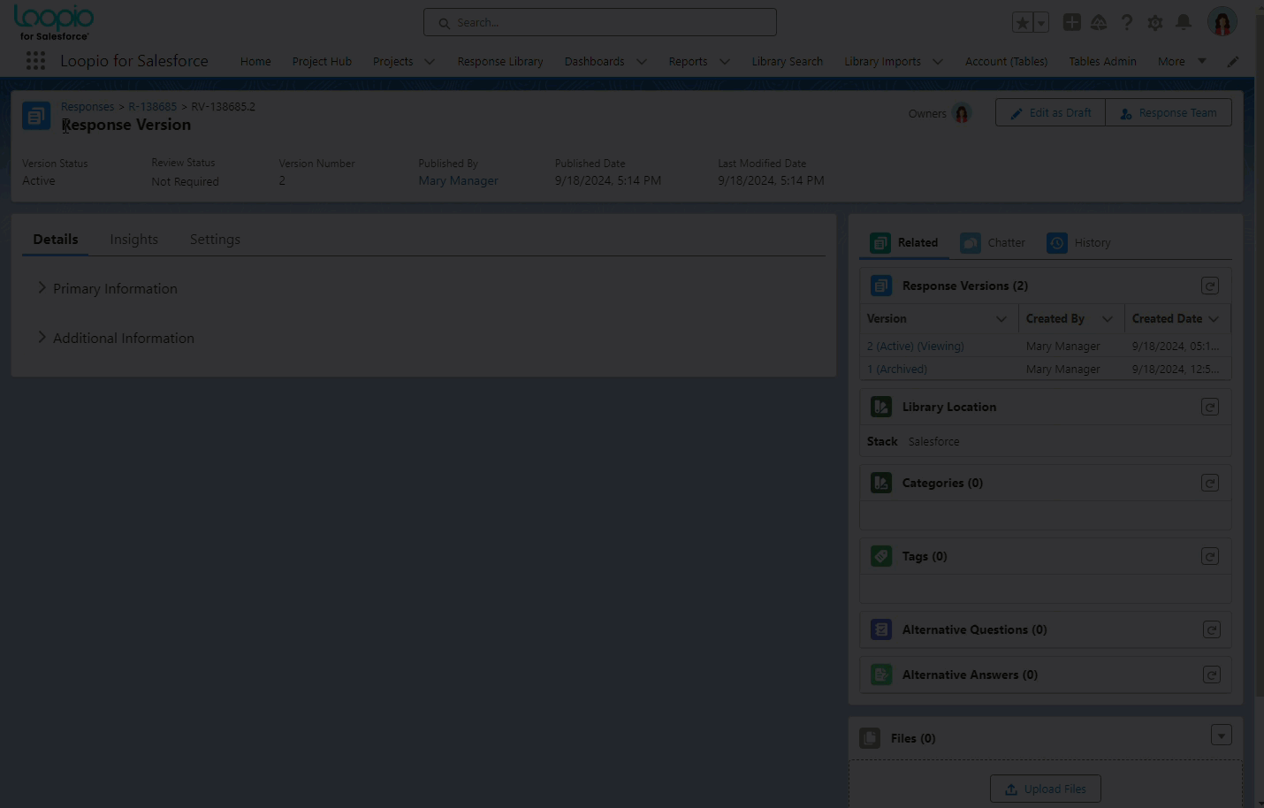Viewport: 1264px width, 808px height.
Task: Open the Responses breadcrumb link
Action: coord(88,107)
